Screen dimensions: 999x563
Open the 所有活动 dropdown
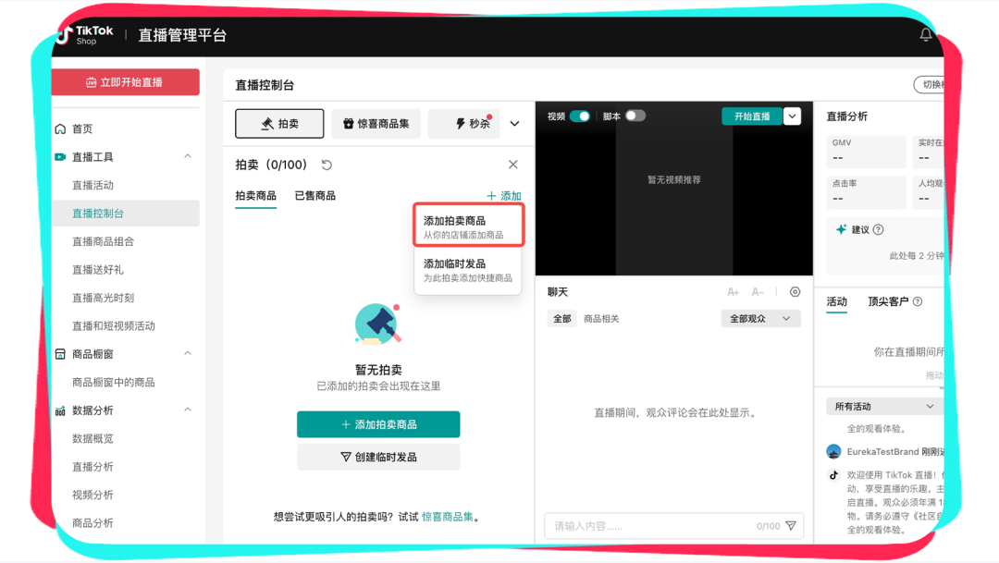pyautogui.click(x=884, y=406)
